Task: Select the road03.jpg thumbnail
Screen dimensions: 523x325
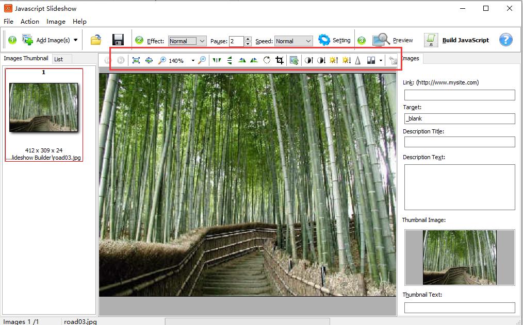Action: pos(44,107)
